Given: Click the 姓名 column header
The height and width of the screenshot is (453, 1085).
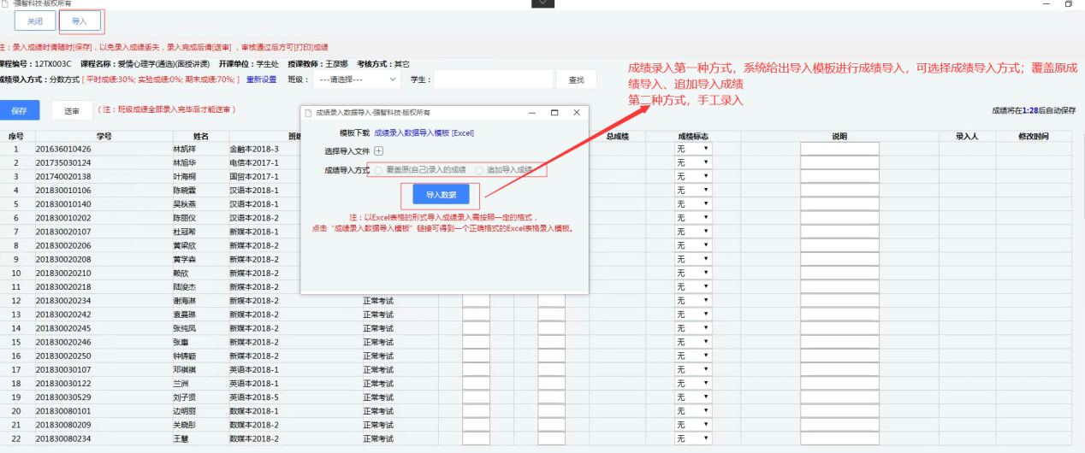Looking at the screenshot, I should 201,136.
